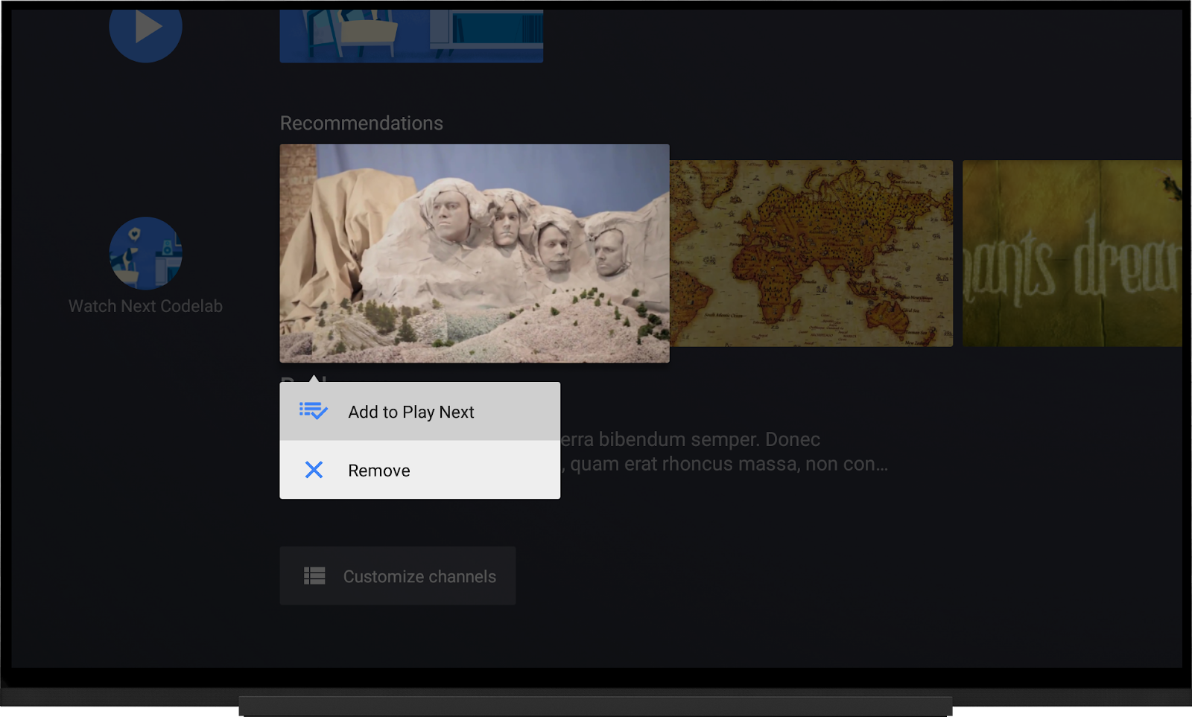Click the TV stand base below the screen

(595, 705)
